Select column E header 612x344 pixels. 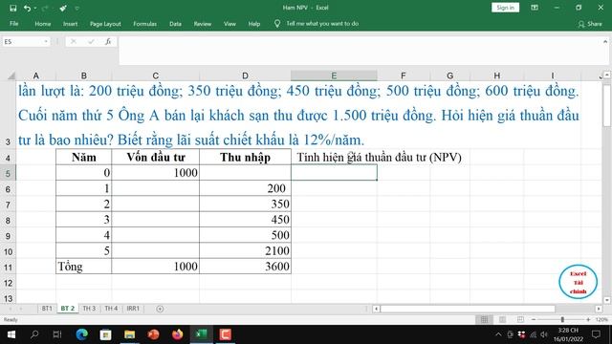click(334, 75)
